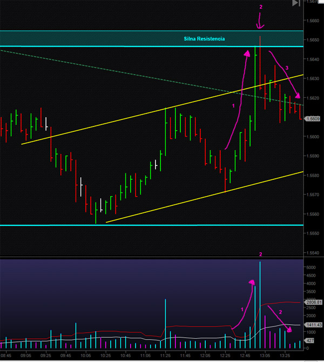Image resolution: width=324 pixels, height=362 pixels.
Task: Click the tallest cyan volume bar
Action: click(260, 305)
